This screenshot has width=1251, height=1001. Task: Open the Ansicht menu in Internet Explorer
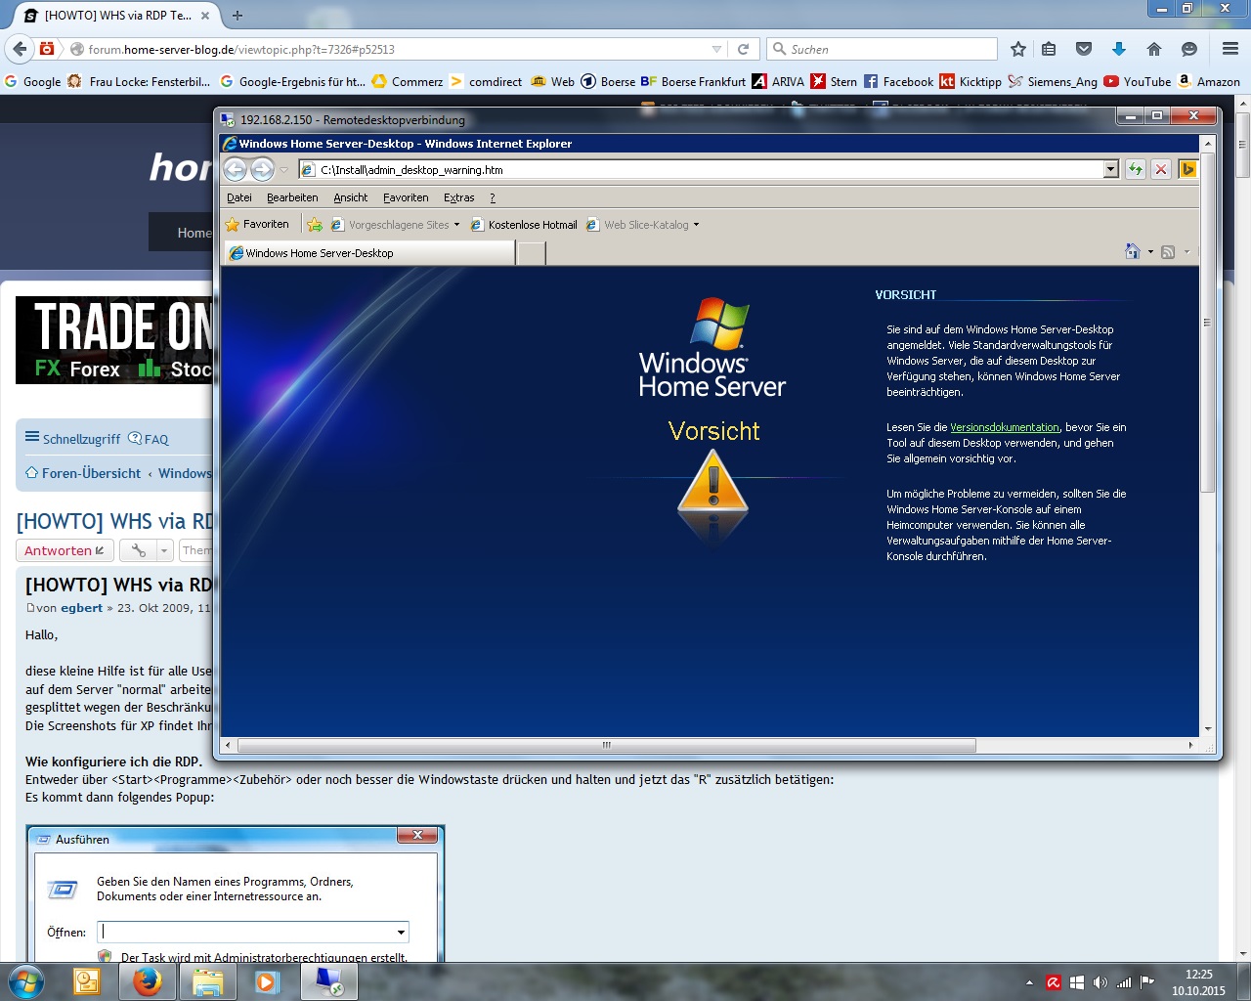tap(350, 197)
